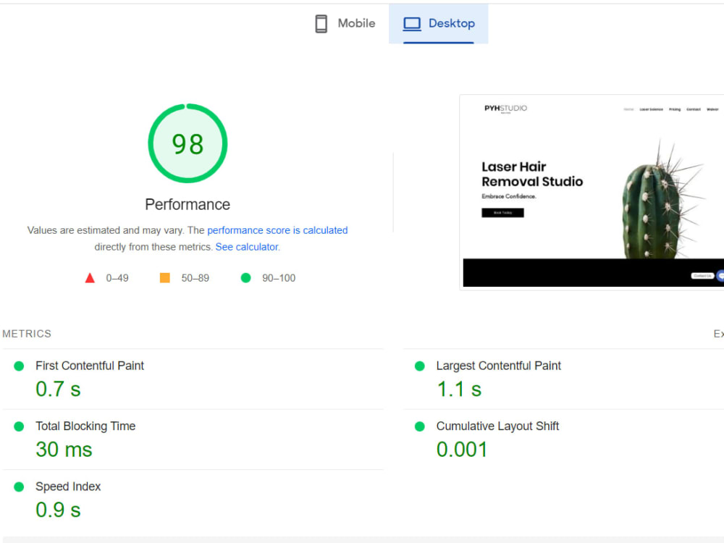Click the mobile phone icon
This screenshot has height=543, width=724.
[321, 24]
